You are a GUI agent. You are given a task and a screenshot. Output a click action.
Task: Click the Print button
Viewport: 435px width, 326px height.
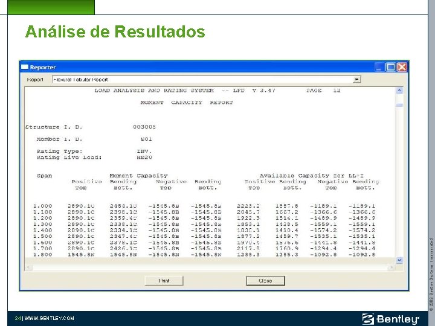click(x=164, y=281)
